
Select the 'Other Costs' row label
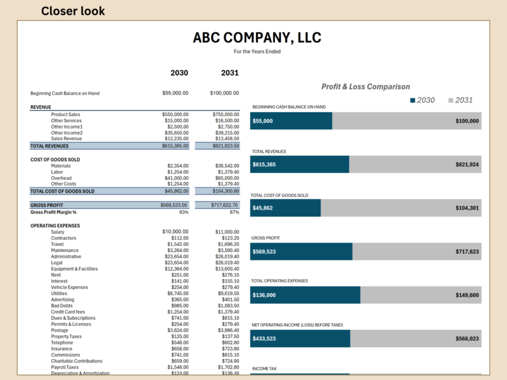(x=63, y=184)
